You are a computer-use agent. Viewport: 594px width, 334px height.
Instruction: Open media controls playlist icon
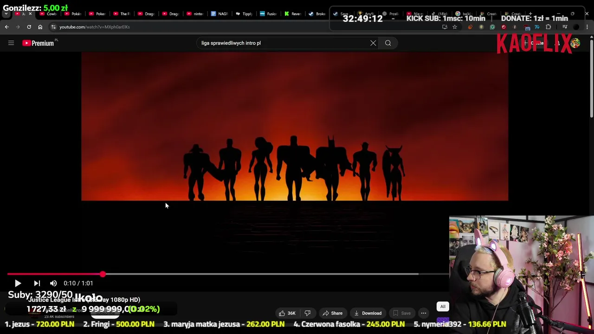pos(565,27)
